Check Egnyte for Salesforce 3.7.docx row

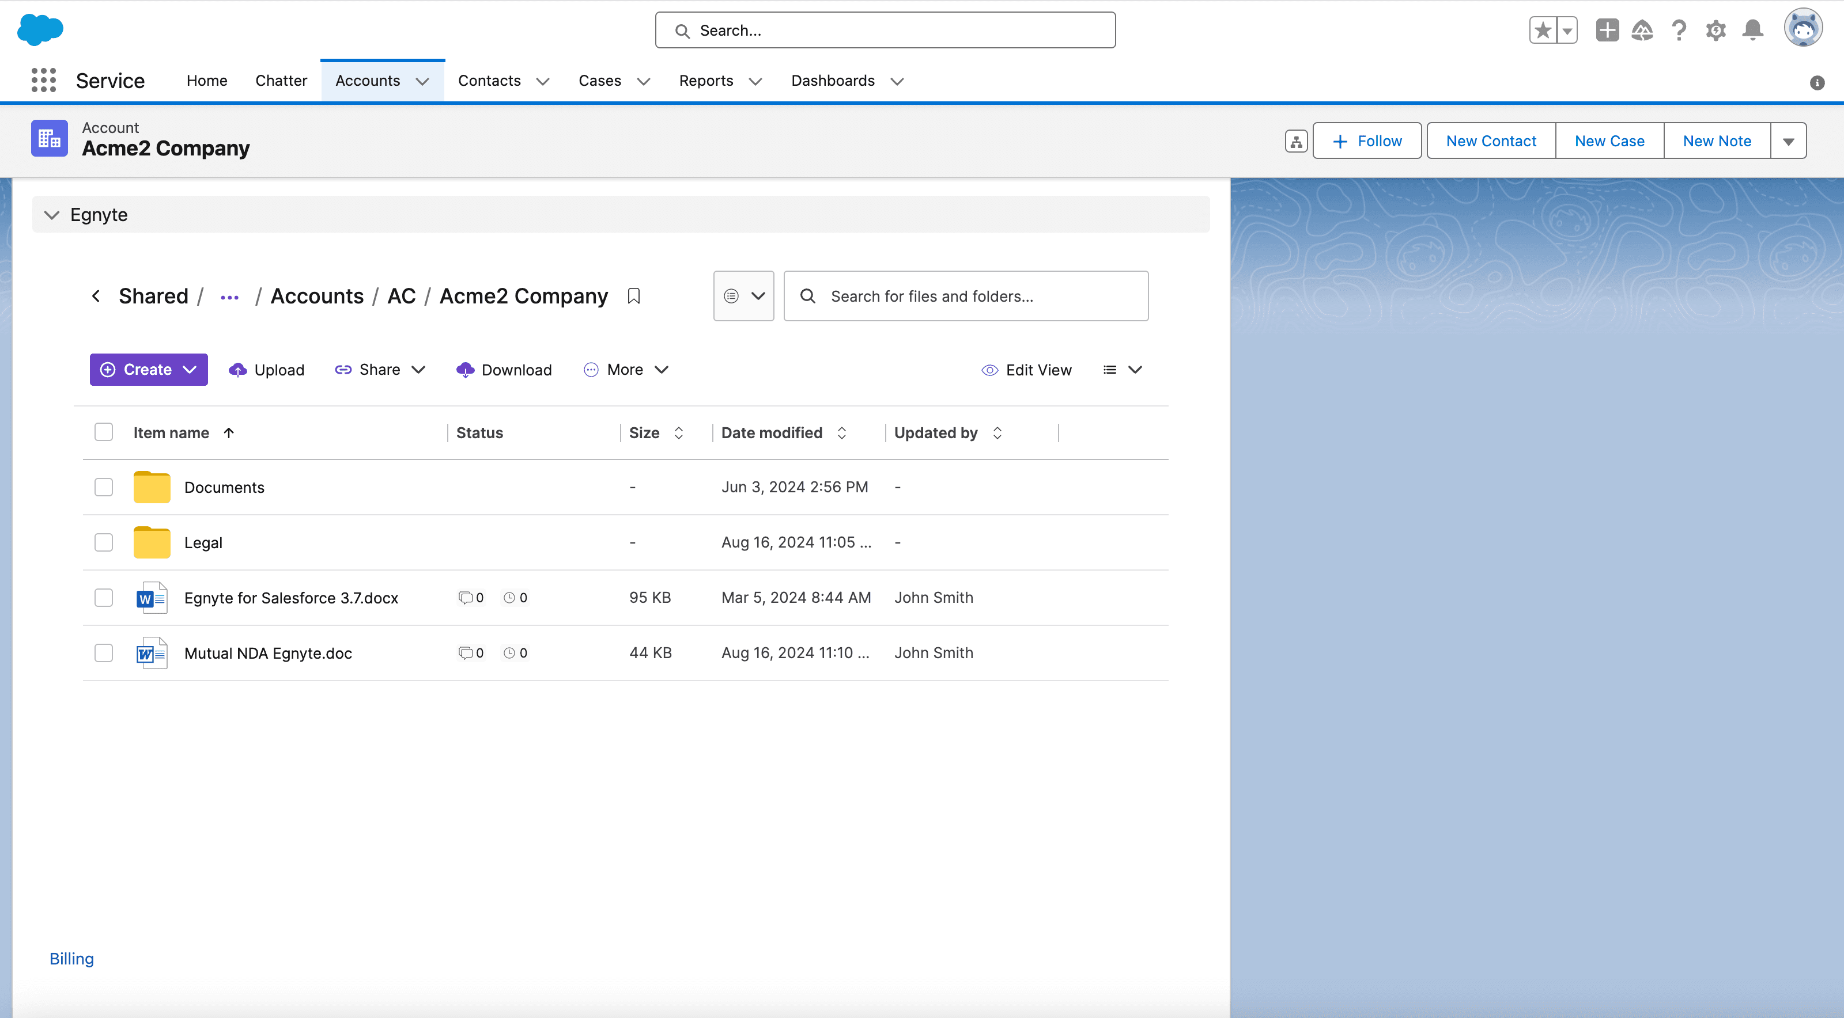104,597
